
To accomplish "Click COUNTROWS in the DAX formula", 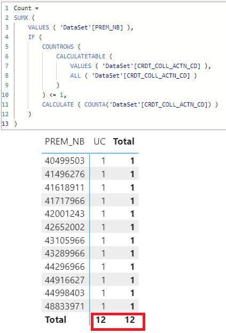I will point(58,47).
